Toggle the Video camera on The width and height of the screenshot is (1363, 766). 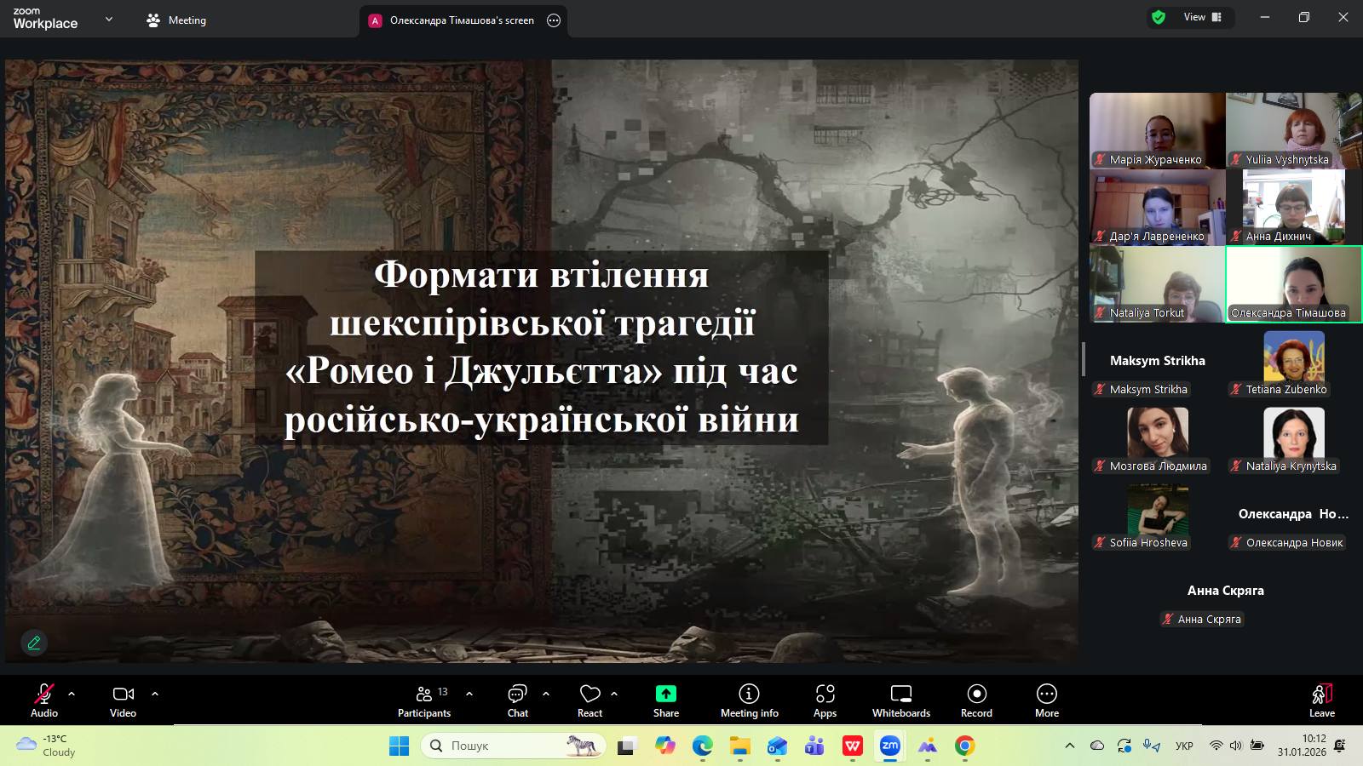click(124, 695)
